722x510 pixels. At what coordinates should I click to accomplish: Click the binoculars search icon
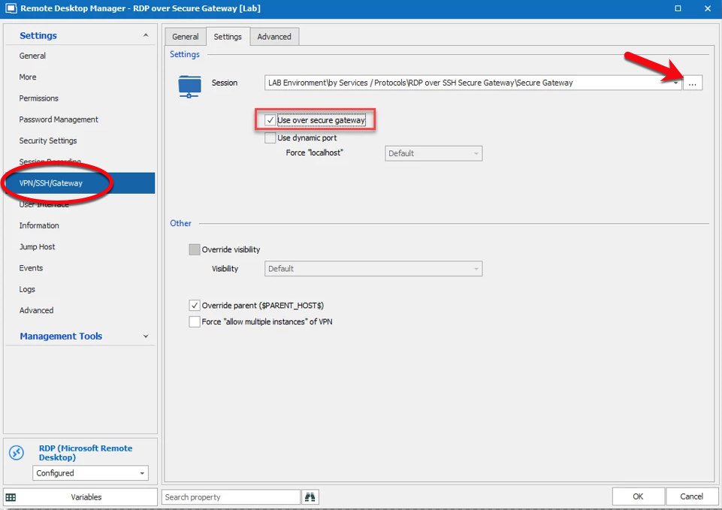(x=310, y=497)
